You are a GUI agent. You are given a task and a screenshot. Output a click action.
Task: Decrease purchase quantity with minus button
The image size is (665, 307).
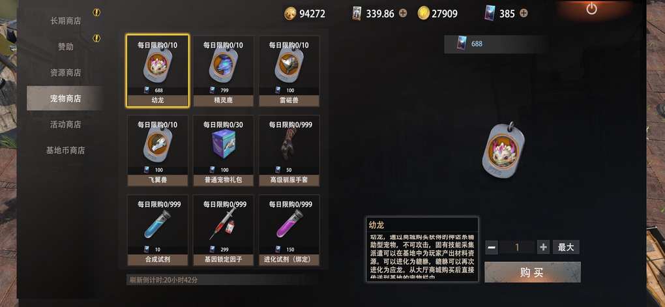pyautogui.click(x=492, y=247)
